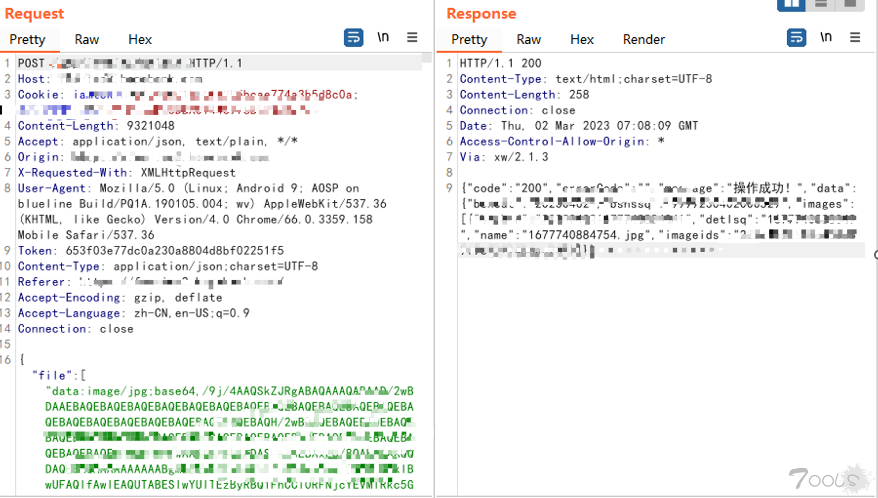Image resolution: width=878 pixels, height=498 pixels.
Task: Select the side-by-side layout icon
Action: (x=791, y=5)
